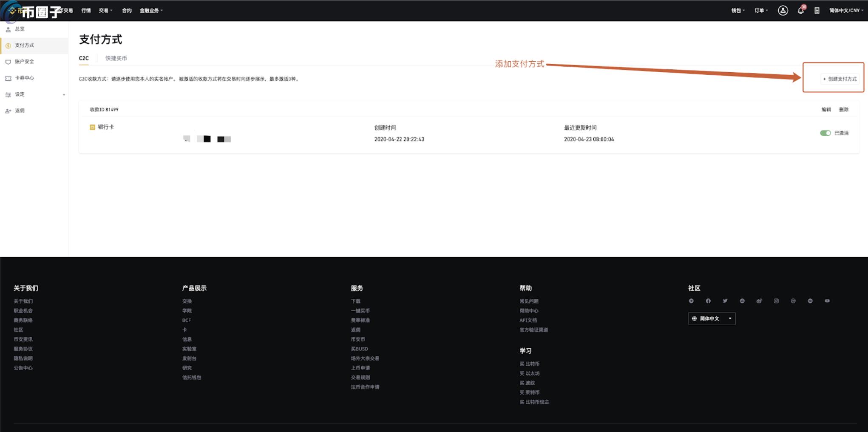Click the 支付方式 coin icon in sidebar

(x=8, y=45)
